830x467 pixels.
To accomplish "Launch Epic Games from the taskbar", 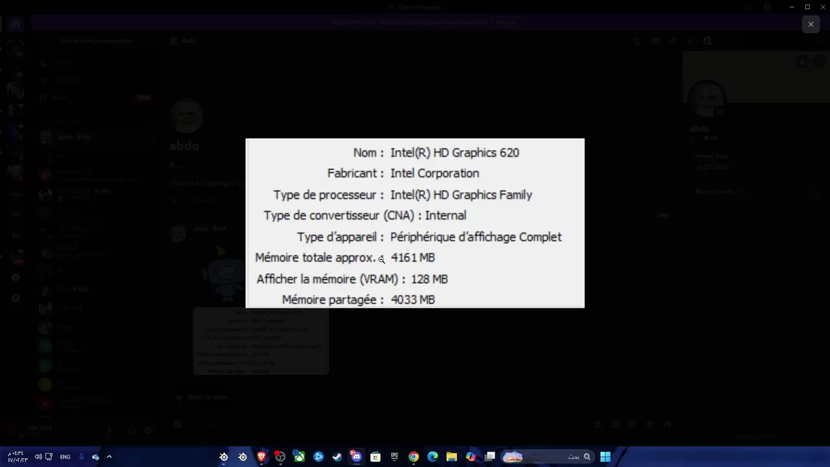I will coord(394,457).
